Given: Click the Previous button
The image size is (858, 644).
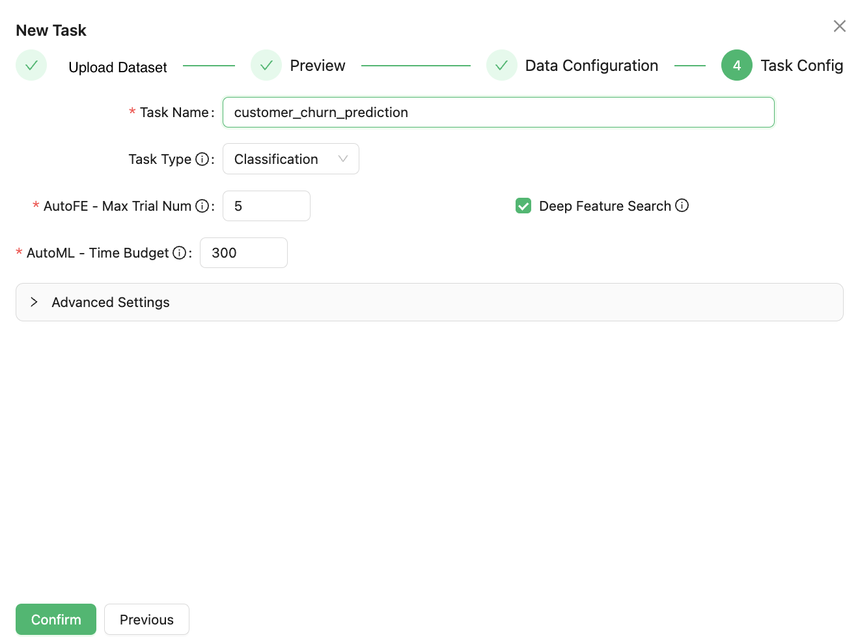Looking at the screenshot, I should click(146, 619).
